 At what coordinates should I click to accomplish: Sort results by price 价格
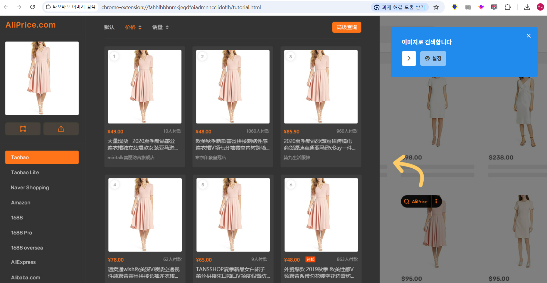coord(133,27)
